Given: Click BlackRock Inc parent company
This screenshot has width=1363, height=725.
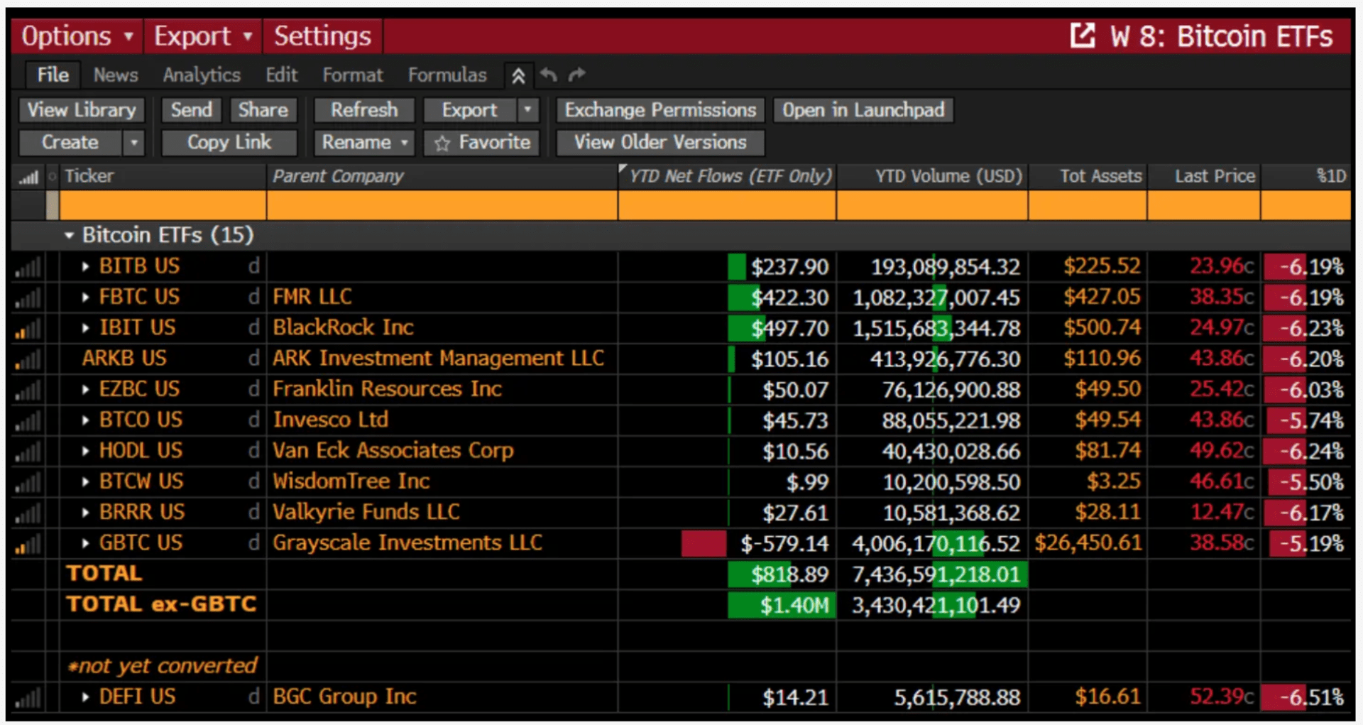Looking at the screenshot, I should (x=343, y=327).
